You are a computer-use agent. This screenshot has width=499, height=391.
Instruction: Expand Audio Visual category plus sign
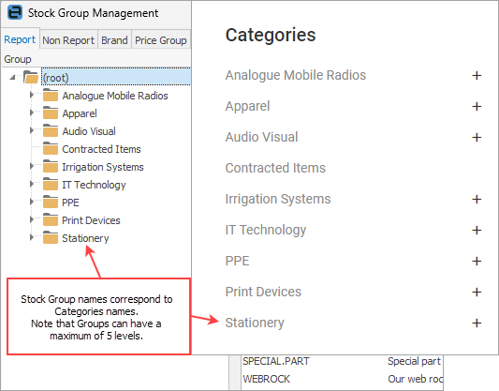point(477,137)
